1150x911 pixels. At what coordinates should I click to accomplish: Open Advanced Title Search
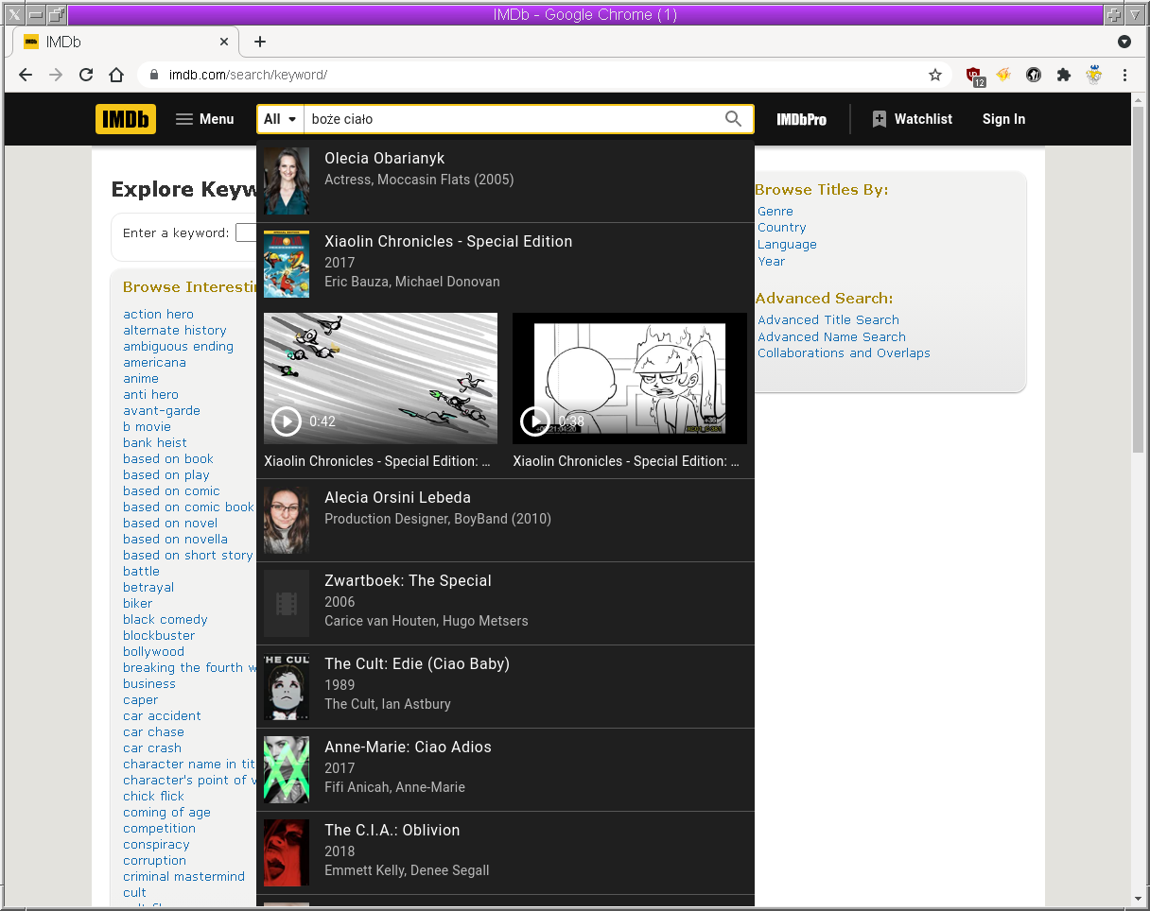tap(828, 320)
